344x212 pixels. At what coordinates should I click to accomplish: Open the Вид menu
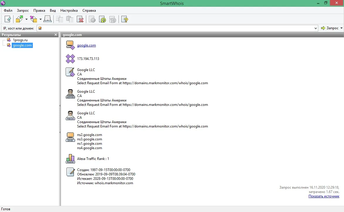click(x=53, y=11)
